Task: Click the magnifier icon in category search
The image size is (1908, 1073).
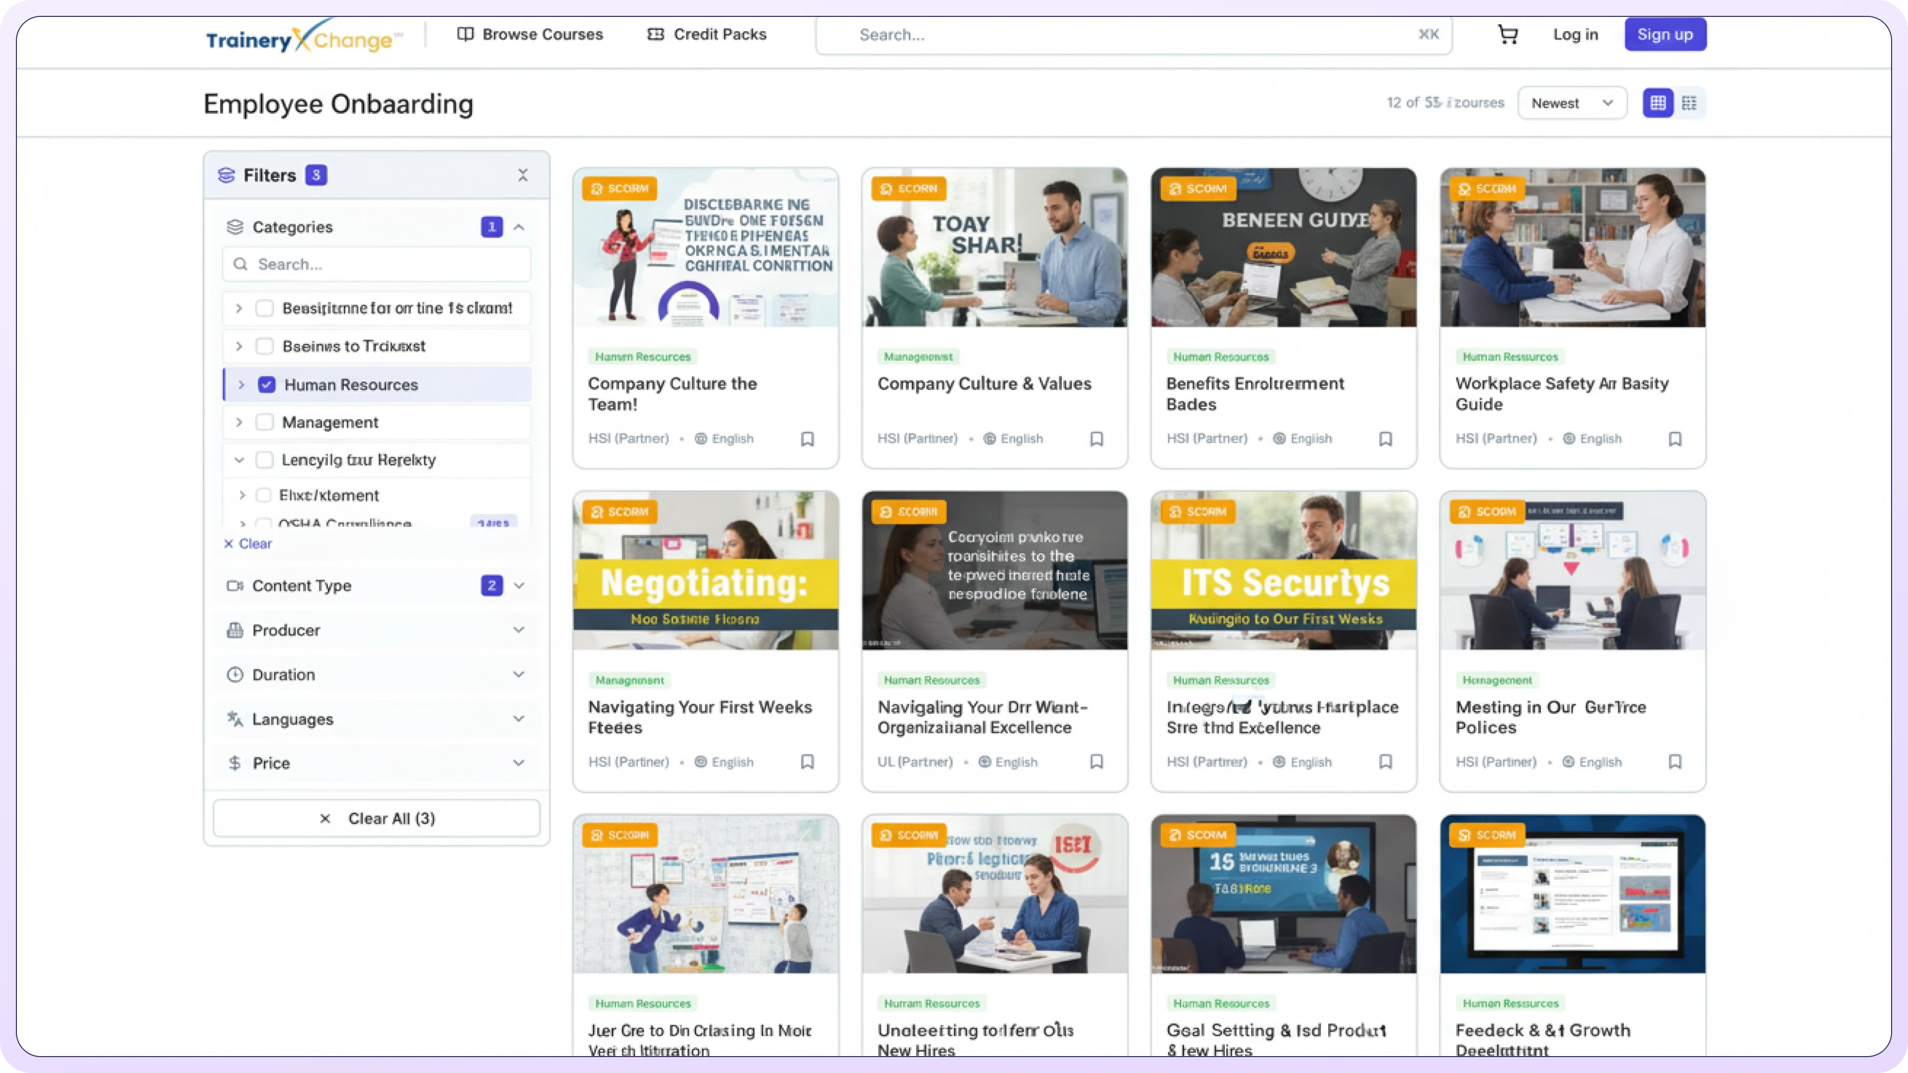Action: [x=240, y=264]
